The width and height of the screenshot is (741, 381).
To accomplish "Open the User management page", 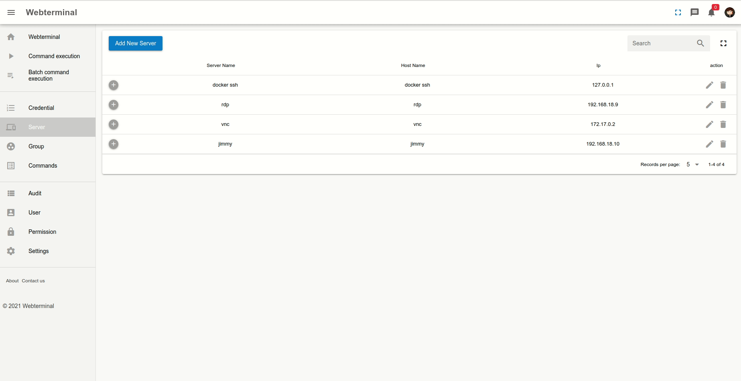I will [x=48, y=213].
